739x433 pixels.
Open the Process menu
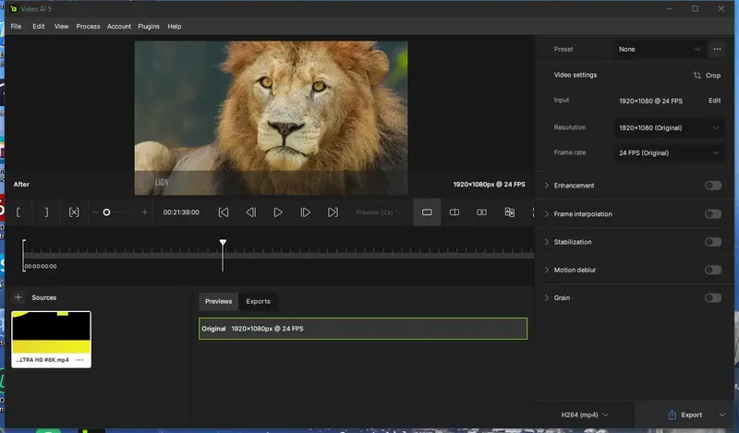pyautogui.click(x=88, y=27)
